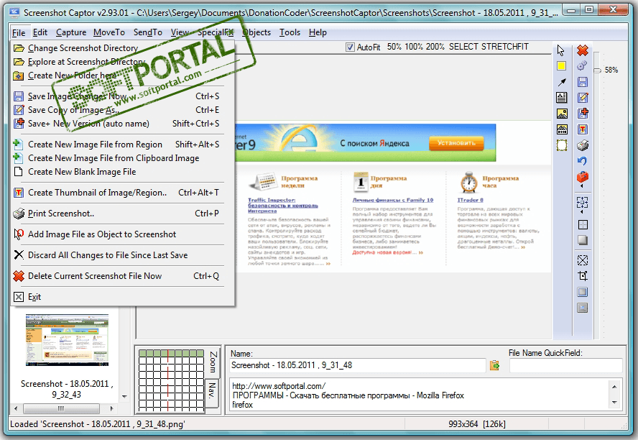Open the Edit menu
638x440 pixels.
coord(40,32)
